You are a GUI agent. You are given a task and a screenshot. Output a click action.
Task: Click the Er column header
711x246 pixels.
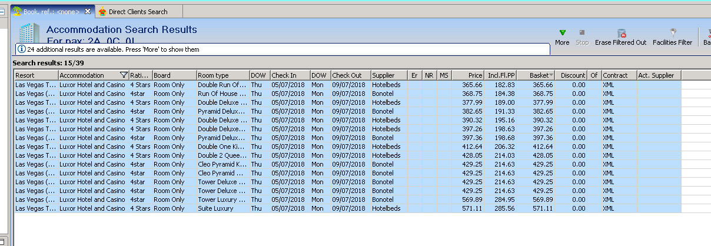(416, 75)
